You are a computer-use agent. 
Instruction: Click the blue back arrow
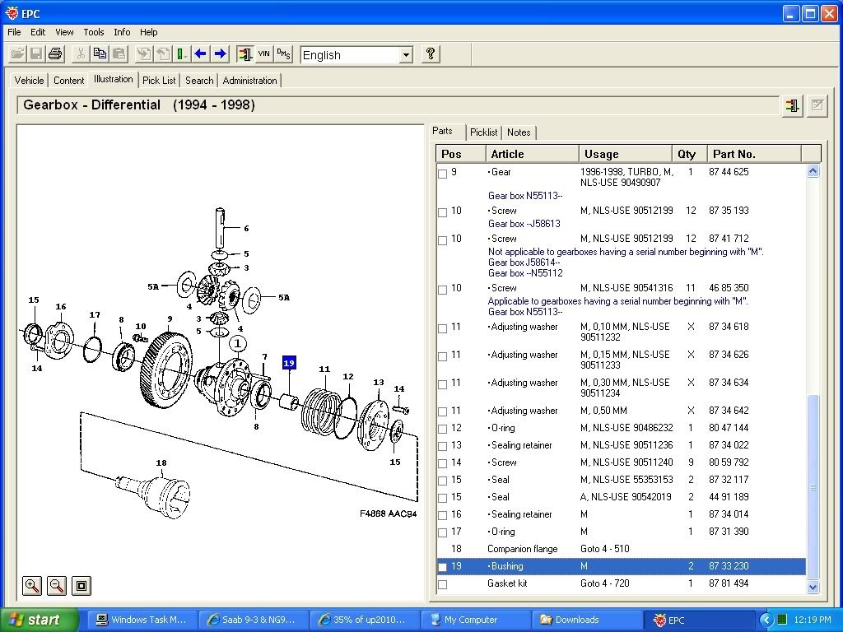point(201,54)
